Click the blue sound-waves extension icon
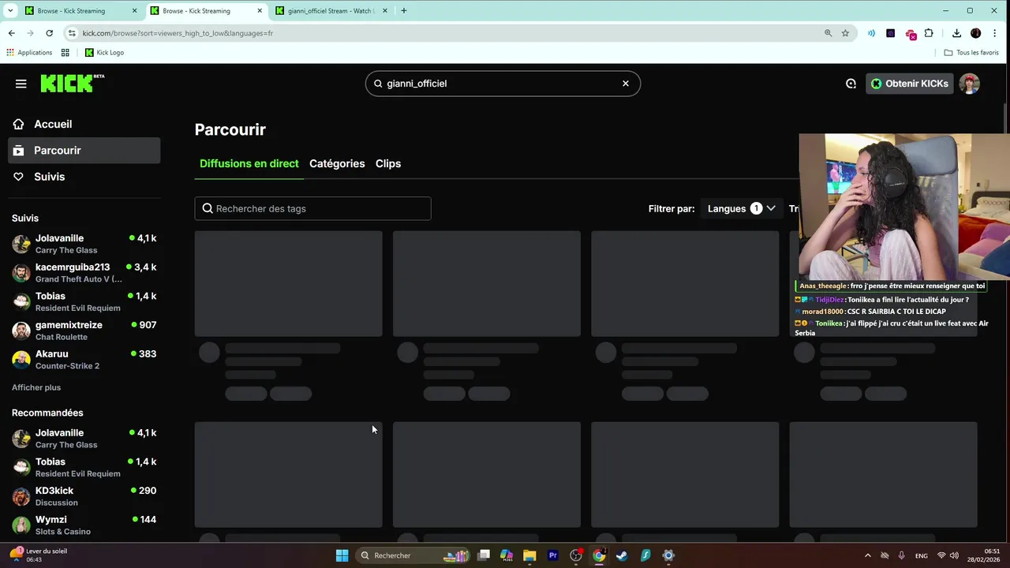The height and width of the screenshot is (568, 1010). point(871,33)
